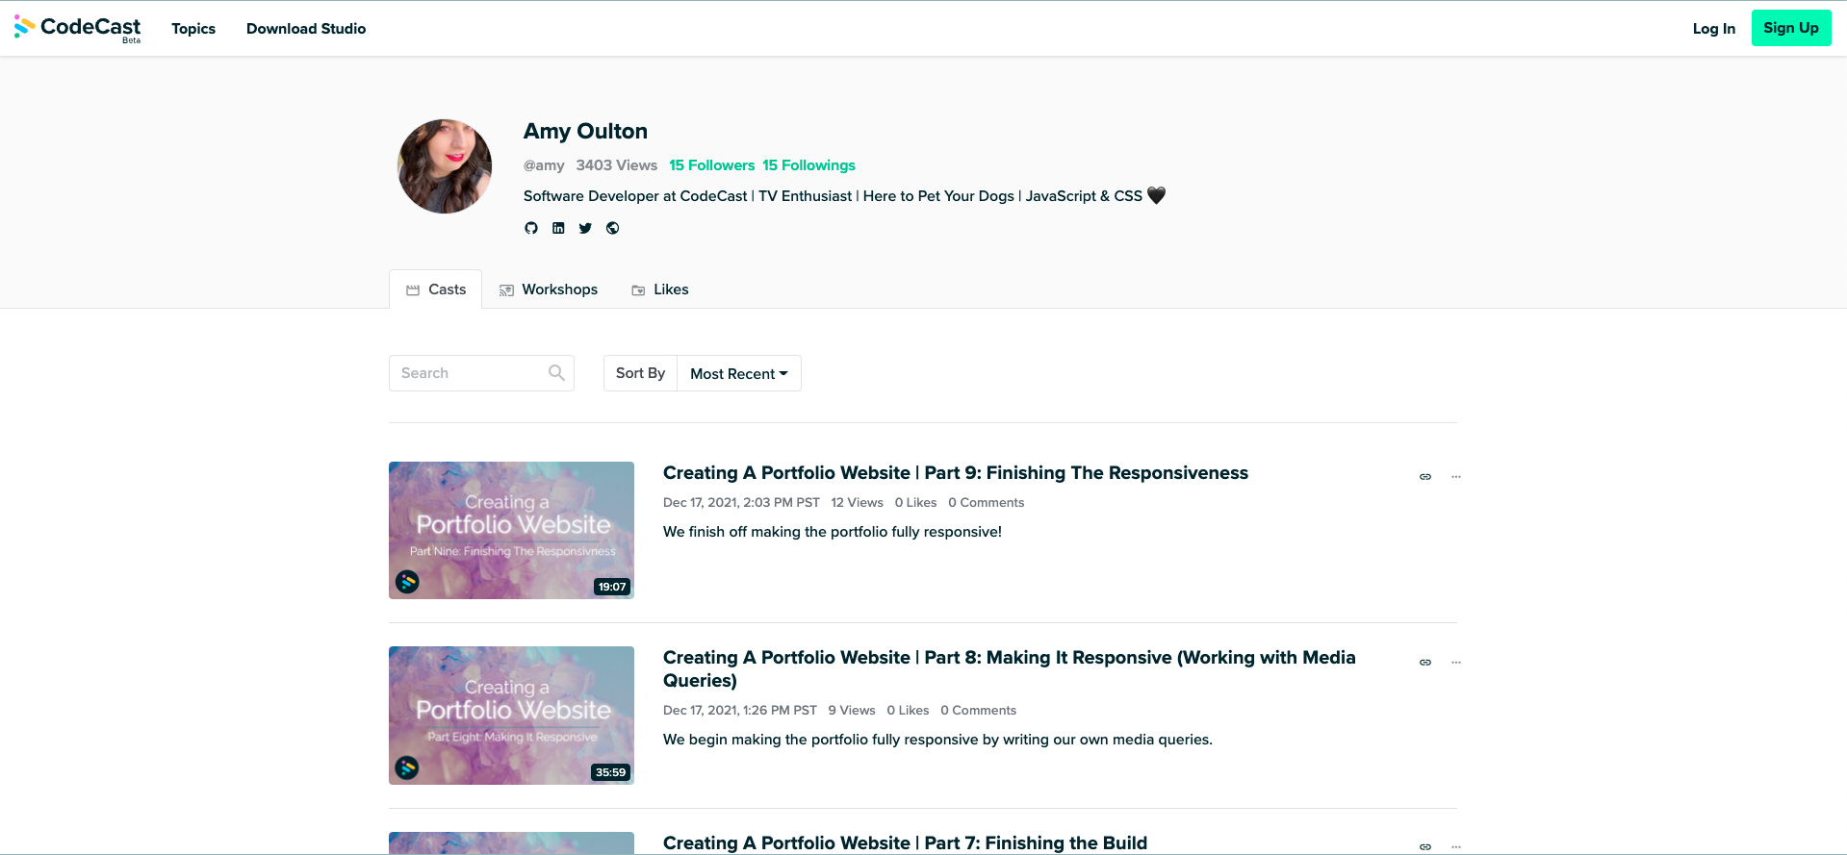Open Amy's GitHub profile icon
The height and width of the screenshot is (855, 1847).
click(531, 228)
